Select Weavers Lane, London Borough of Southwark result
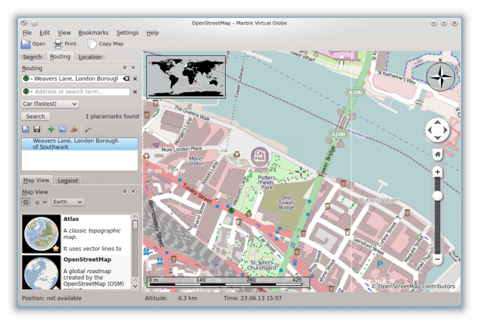Viewport: 479px width, 324px height. 80,144
